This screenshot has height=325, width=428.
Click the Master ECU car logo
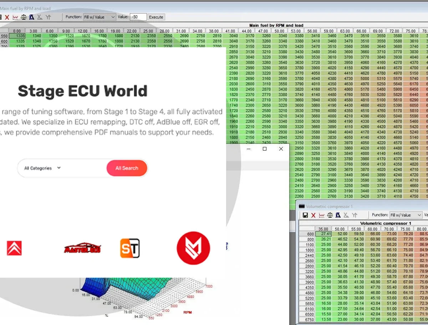(82, 248)
